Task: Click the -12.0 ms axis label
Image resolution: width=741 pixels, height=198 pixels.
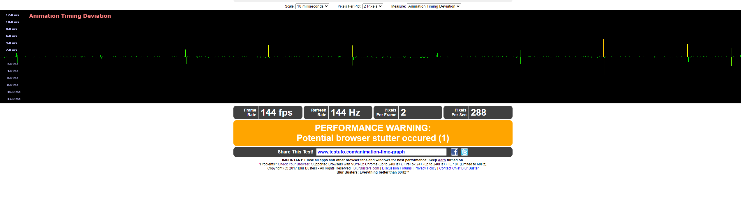Action: pos(13,99)
